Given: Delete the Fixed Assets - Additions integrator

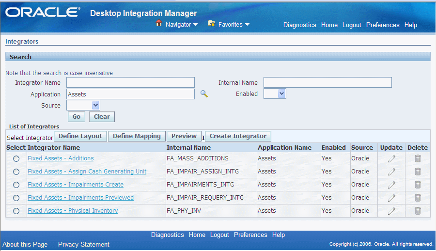Looking at the screenshot, I should 418,158.
